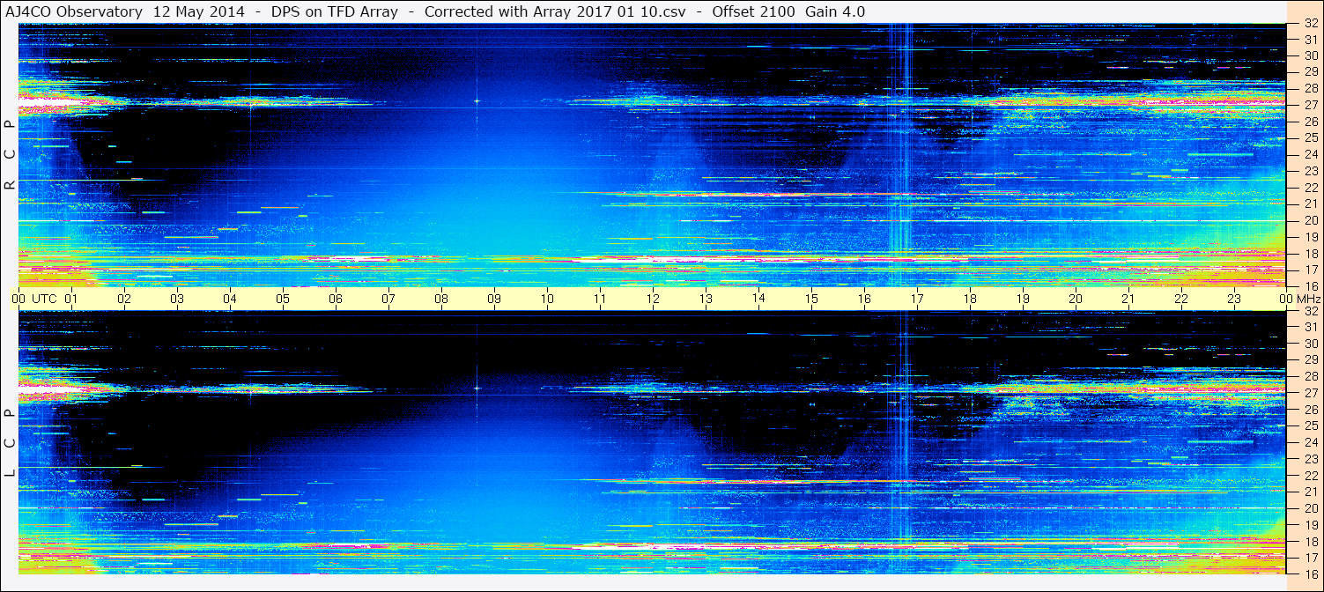Select the 21 hour mark on time axis

coord(1128,299)
